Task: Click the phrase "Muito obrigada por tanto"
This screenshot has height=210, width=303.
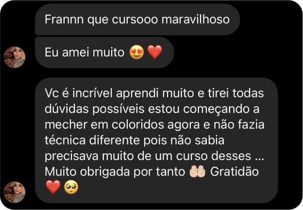Action: (x=115, y=171)
